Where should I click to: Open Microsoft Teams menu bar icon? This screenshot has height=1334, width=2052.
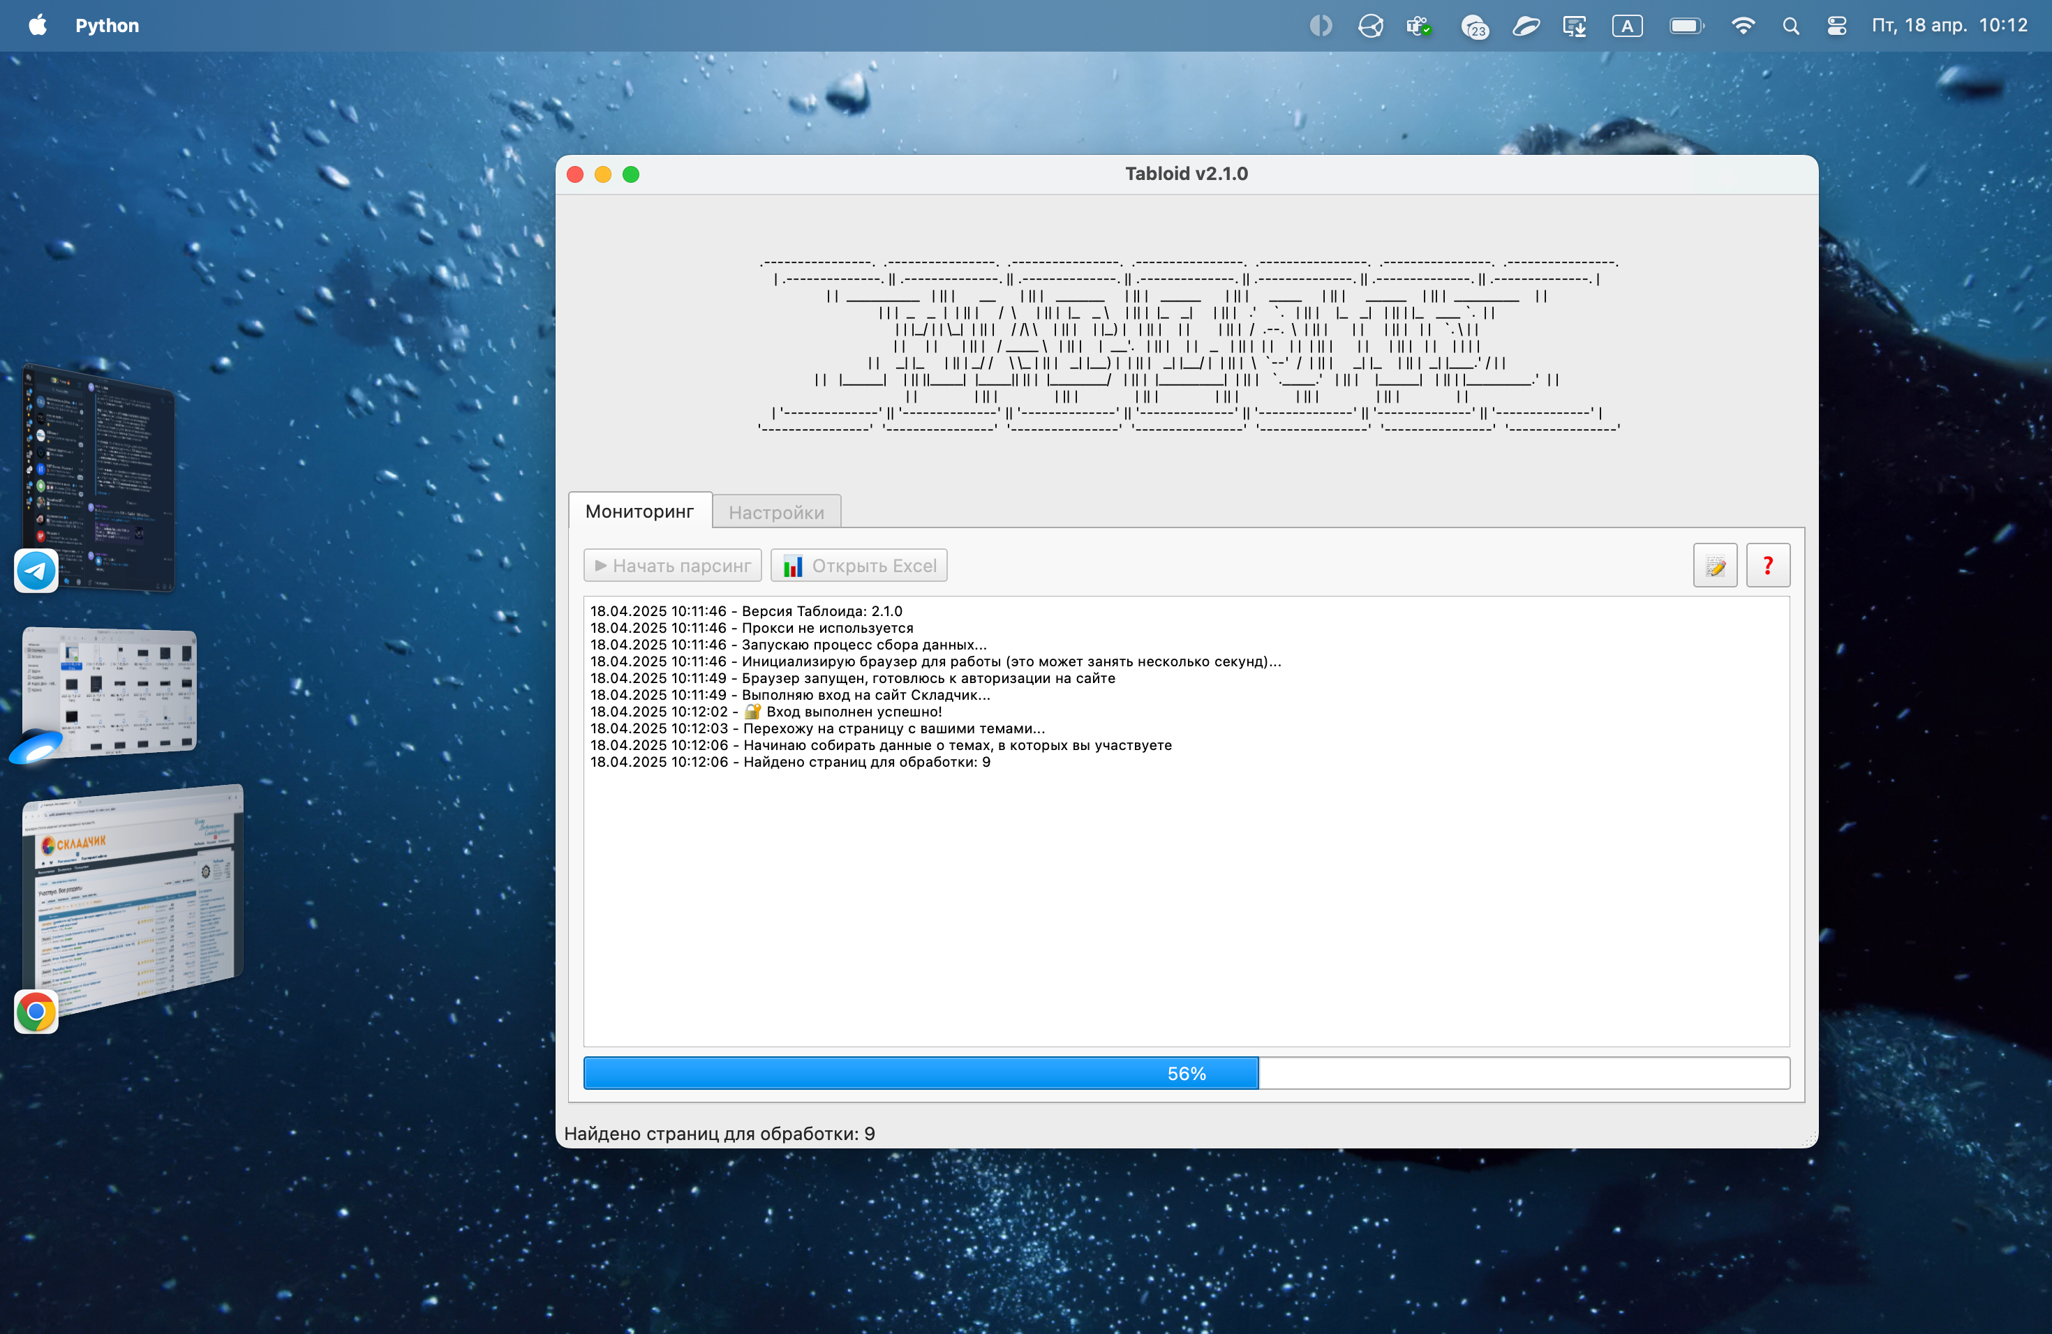click(1418, 26)
